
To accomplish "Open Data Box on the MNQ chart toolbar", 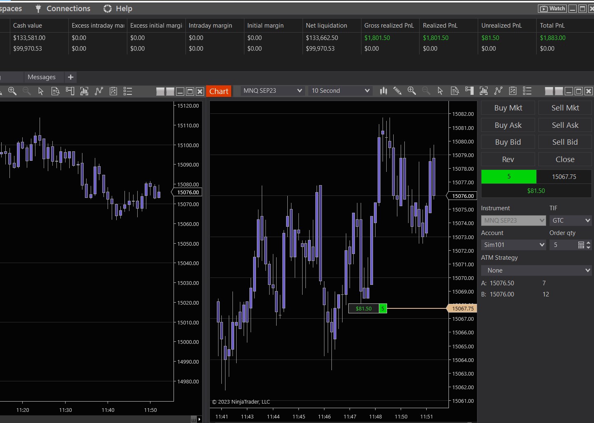I will pyautogui.click(x=455, y=91).
